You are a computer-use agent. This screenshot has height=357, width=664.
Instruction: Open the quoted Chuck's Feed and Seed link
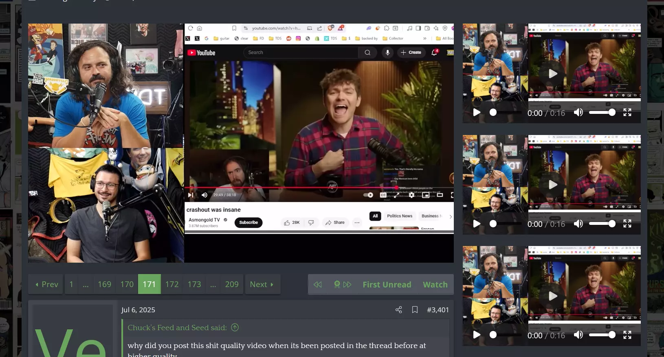[177, 328]
